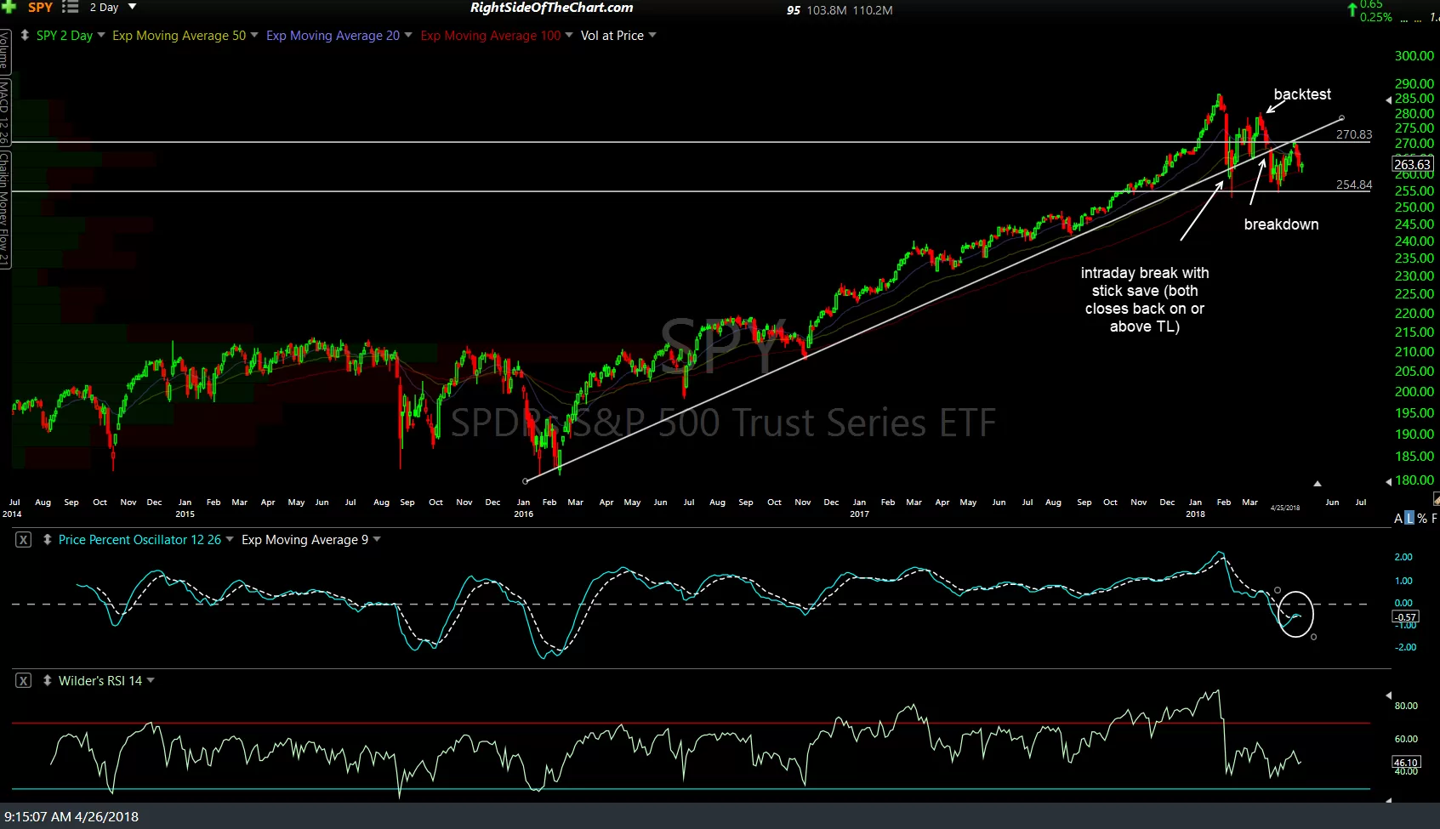The image size is (1440, 829).
Task: Click the 4/25/2018 date marker on axis
Action: (x=1285, y=508)
